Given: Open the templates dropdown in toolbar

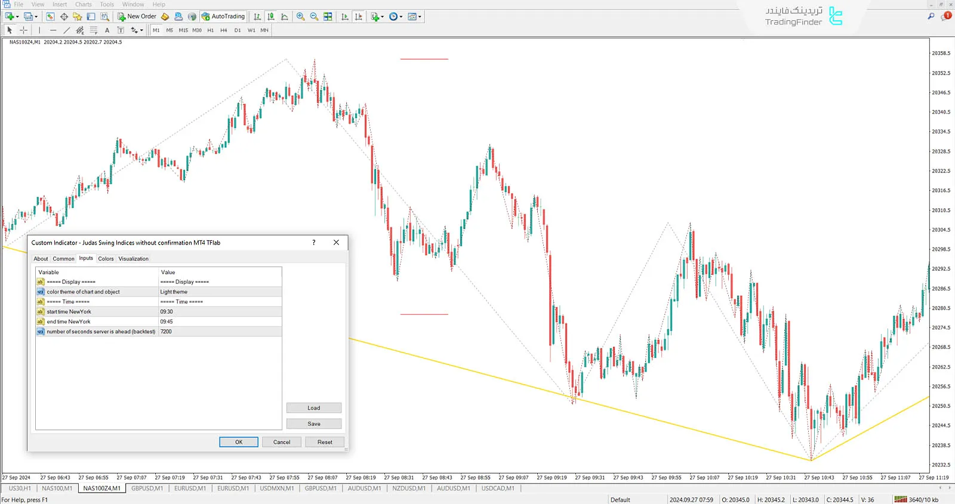Looking at the screenshot, I should click(420, 17).
